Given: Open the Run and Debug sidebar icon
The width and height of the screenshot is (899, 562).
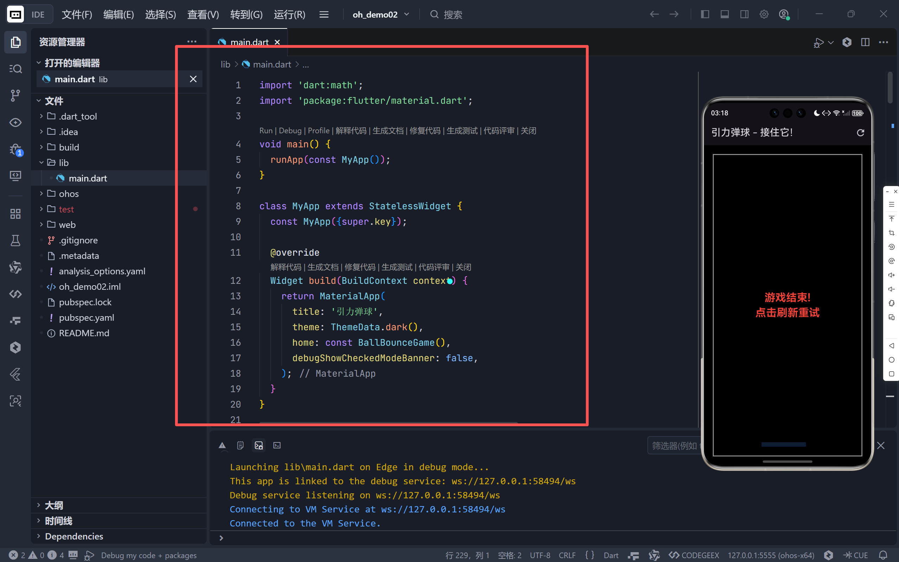Looking at the screenshot, I should point(15,149).
